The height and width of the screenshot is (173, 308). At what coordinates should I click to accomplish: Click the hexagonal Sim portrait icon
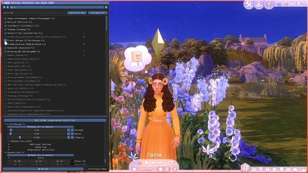(x=245, y=168)
